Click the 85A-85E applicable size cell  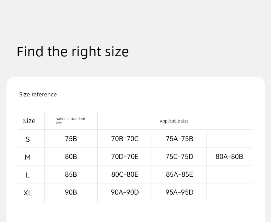coord(179,174)
